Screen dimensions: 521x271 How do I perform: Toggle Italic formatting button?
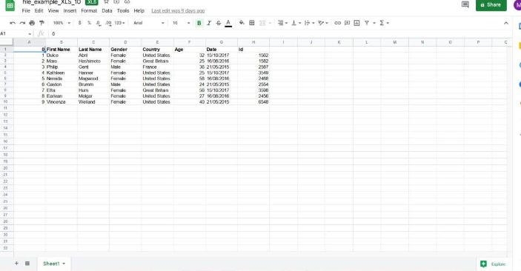pos(209,23)
